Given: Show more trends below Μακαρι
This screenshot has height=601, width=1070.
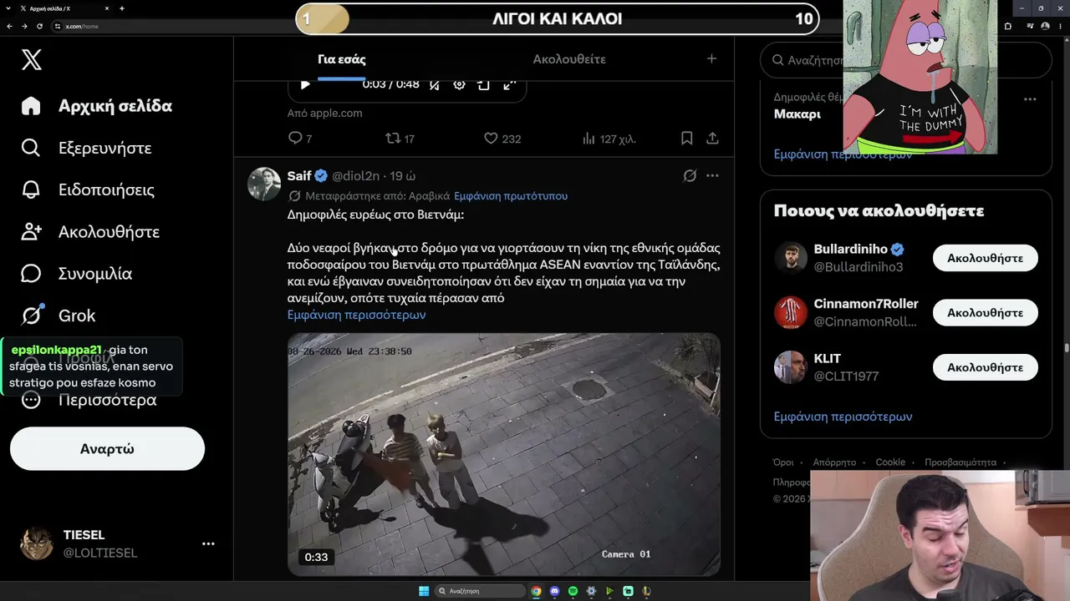Looking at the screenshot, I should coord(843,154).
